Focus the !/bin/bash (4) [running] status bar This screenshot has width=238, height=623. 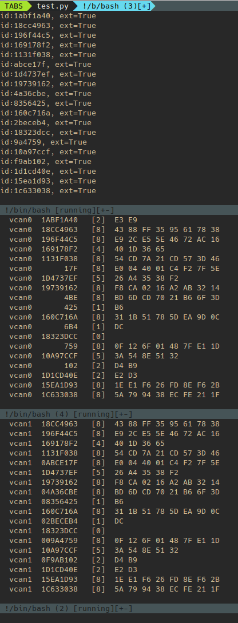point(119,414)
